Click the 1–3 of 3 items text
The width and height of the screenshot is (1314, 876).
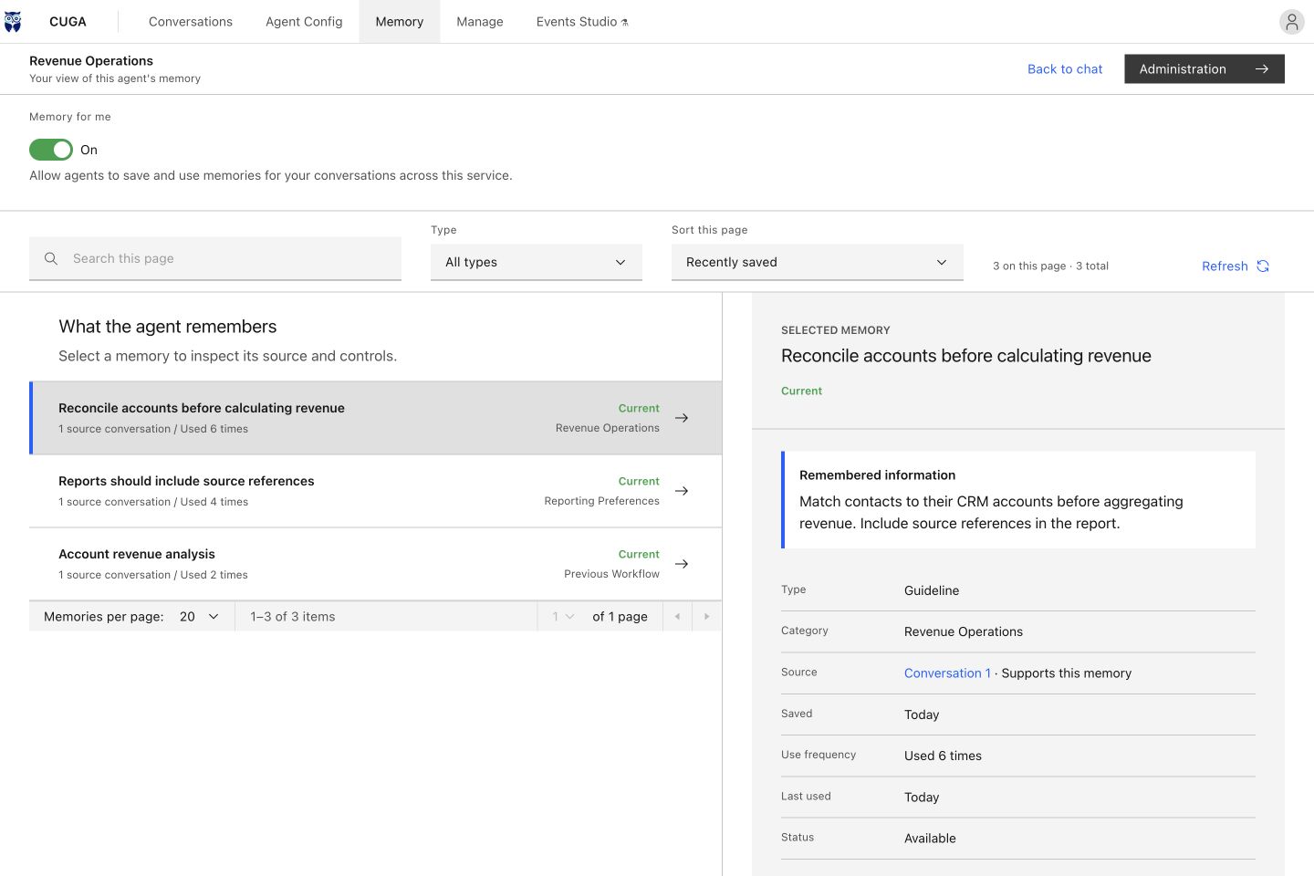[x=293, y=617]
